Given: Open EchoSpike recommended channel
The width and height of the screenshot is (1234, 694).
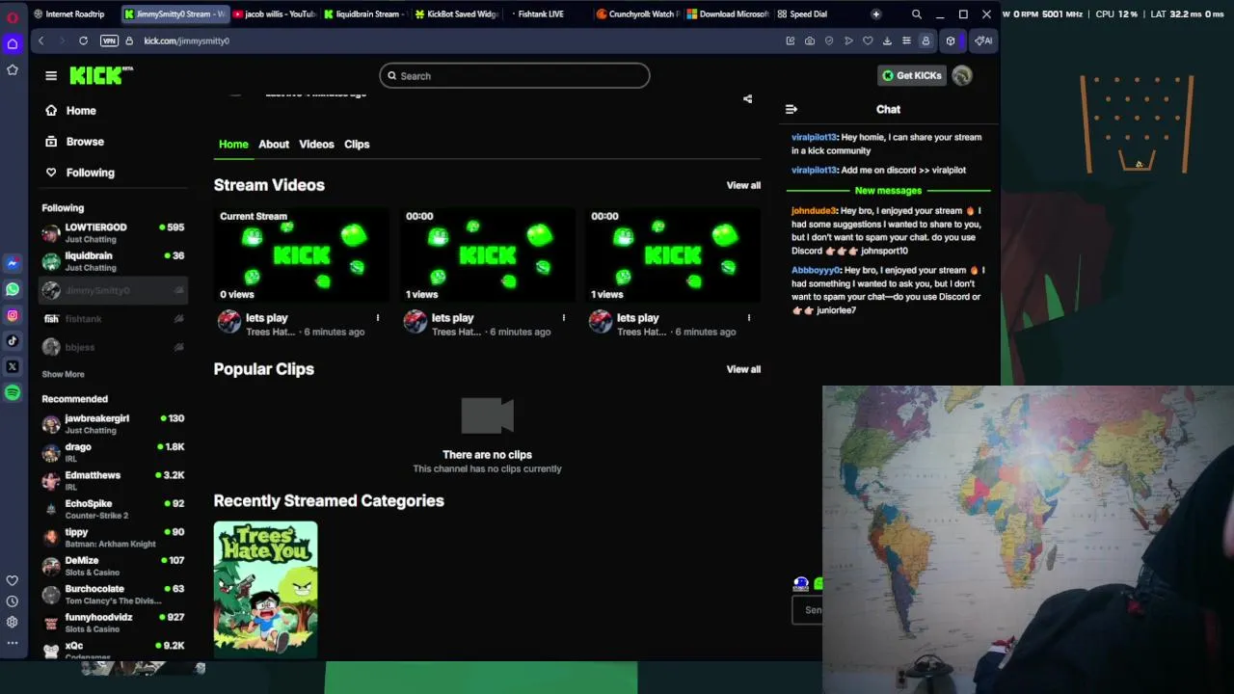Looking at the screenshot, I should 113,509.
